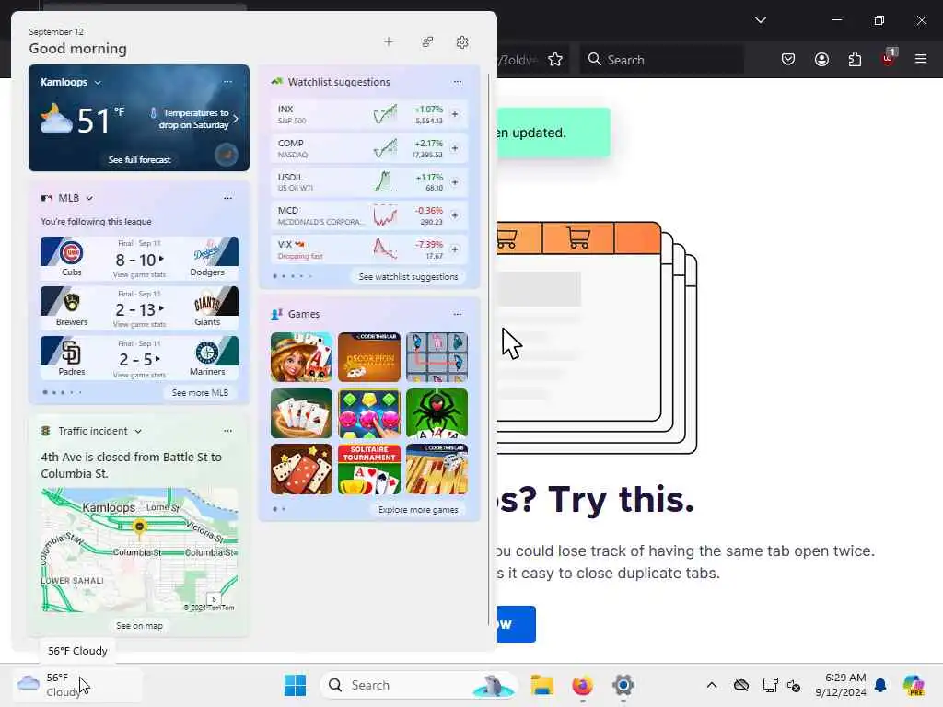Expand MLB league dropdown
The height and width of the screenshot is (707, 943).
point(89,199)
